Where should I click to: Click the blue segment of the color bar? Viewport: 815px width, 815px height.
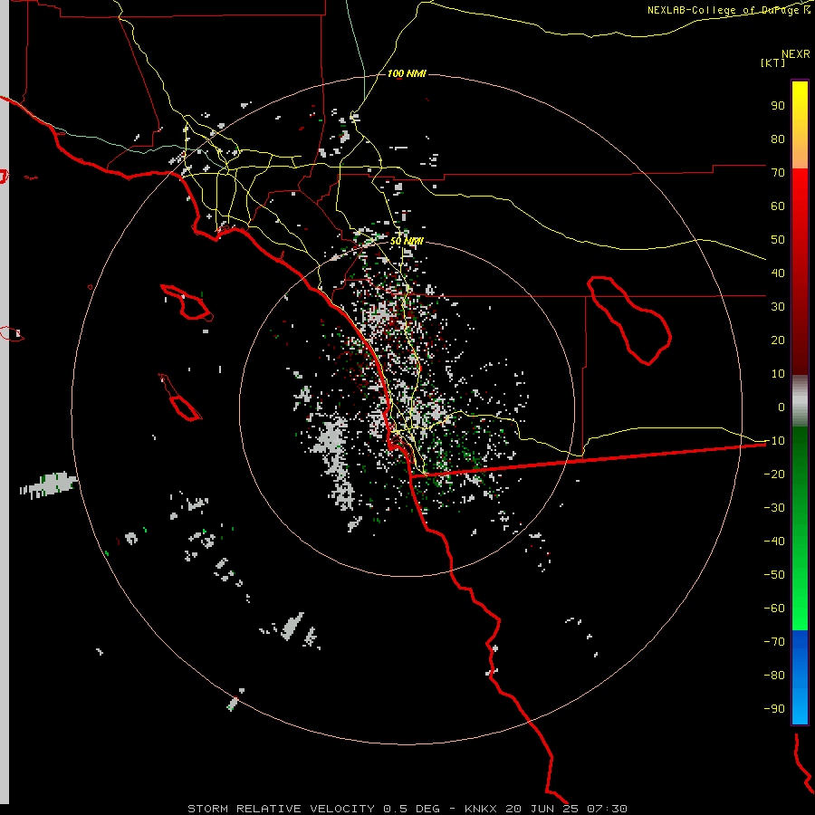click(x=800, y=676)
